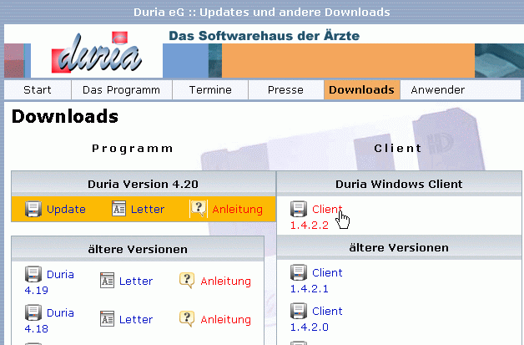The image size is (524, 345).
Task: Click the 'Client' column heading
Action: 398,148
